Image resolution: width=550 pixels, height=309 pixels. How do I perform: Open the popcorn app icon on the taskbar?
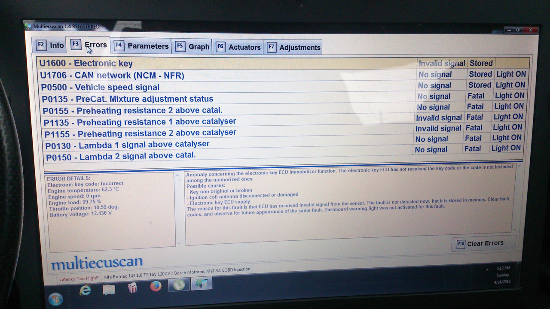[132, 288]
